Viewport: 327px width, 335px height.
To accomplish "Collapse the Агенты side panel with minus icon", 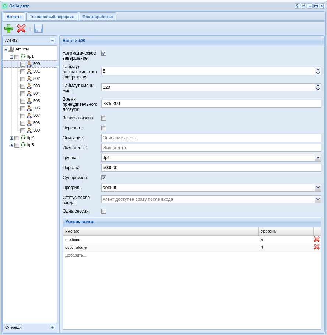I will point(52,41).
